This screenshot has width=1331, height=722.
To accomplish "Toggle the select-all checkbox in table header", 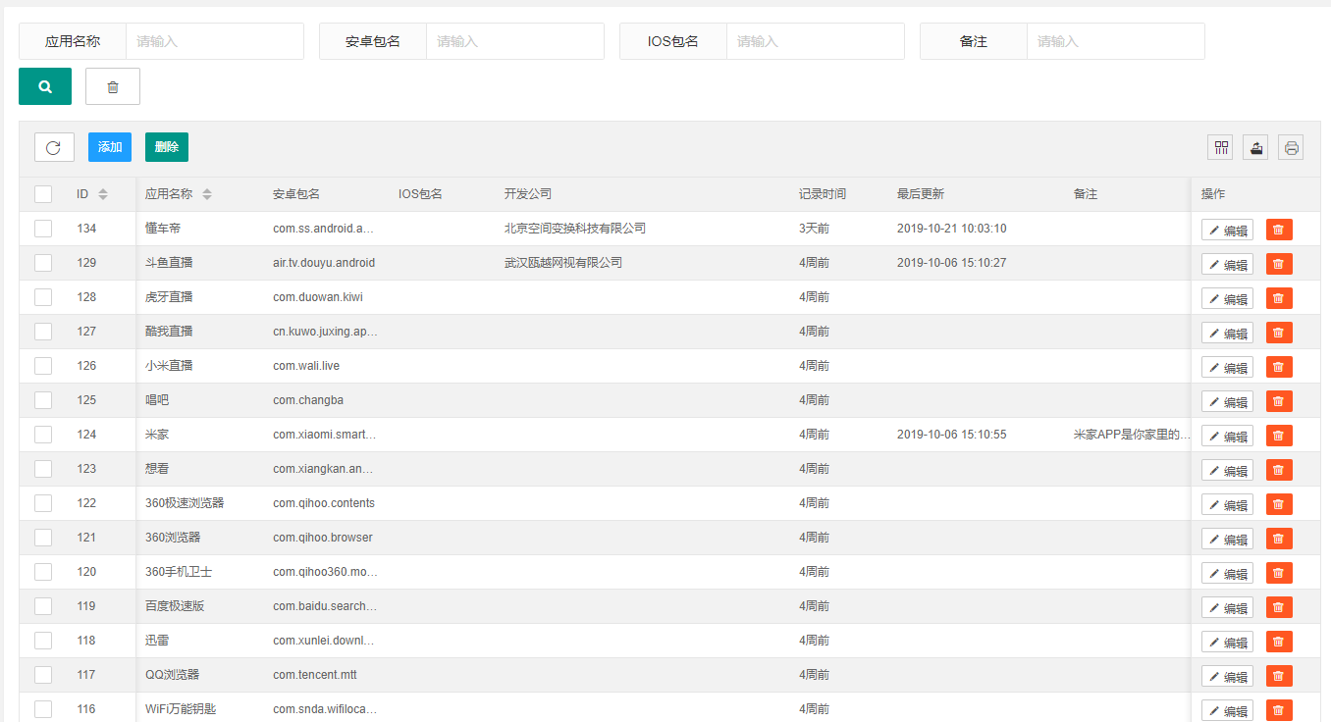I will pyautogui.click(x=43, y=194).
